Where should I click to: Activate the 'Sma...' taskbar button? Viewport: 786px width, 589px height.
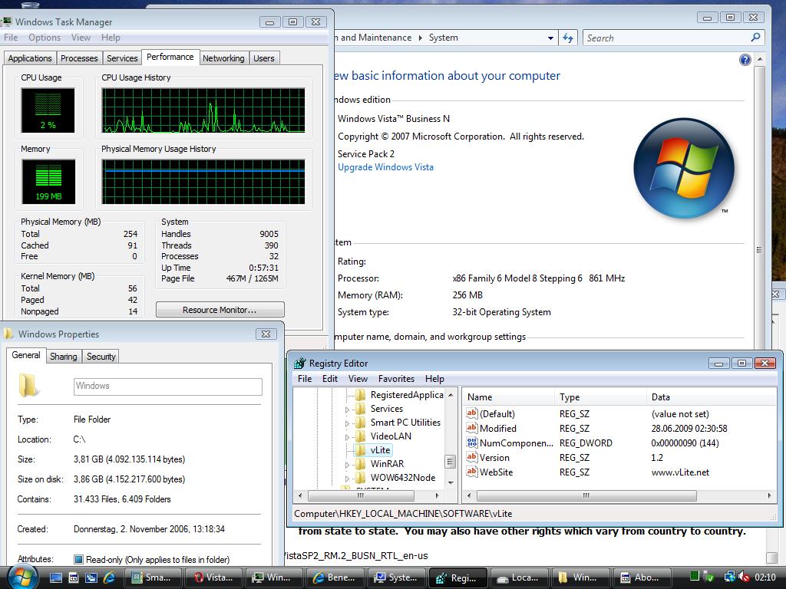pyautogui.click(x=151, y=577)
